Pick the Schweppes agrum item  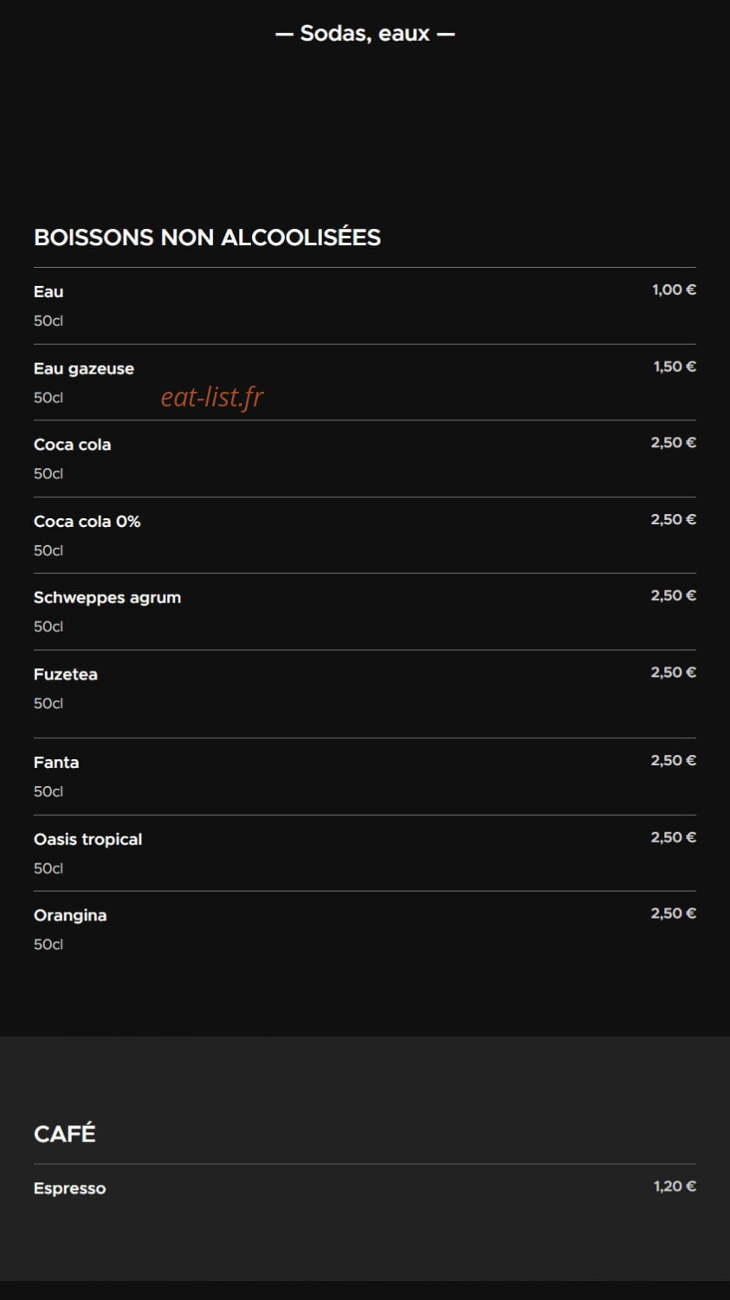coord(365,611)
